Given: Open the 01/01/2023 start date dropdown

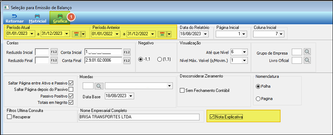Looking at the screenshot, I should tap(32, 34).
